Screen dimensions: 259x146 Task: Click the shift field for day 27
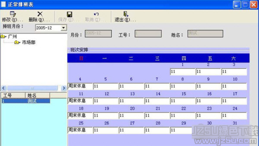pyautogui.click(x=132, y=130)
